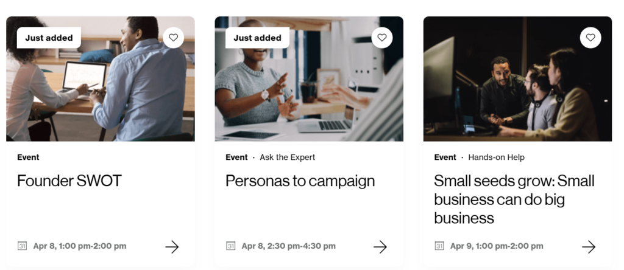
Task: Click Just added badge on Founder SWOT
Action: pos(49,38)
